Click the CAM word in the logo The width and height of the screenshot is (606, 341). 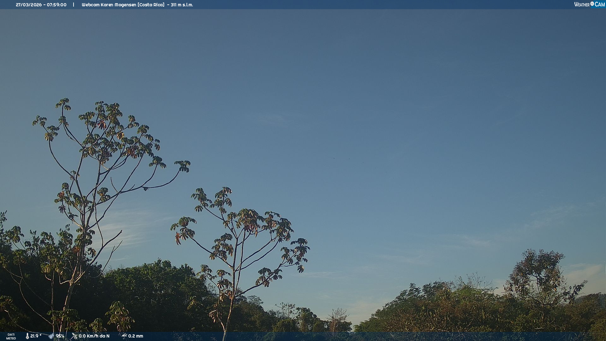click(600, 4)
